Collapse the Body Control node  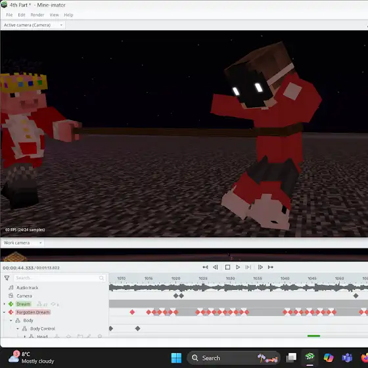click(x=18, y=329)
